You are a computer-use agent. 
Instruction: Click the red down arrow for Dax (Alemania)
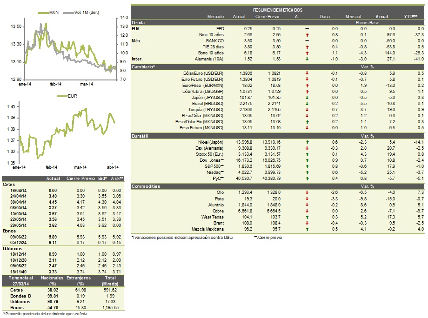coord(307,148)
